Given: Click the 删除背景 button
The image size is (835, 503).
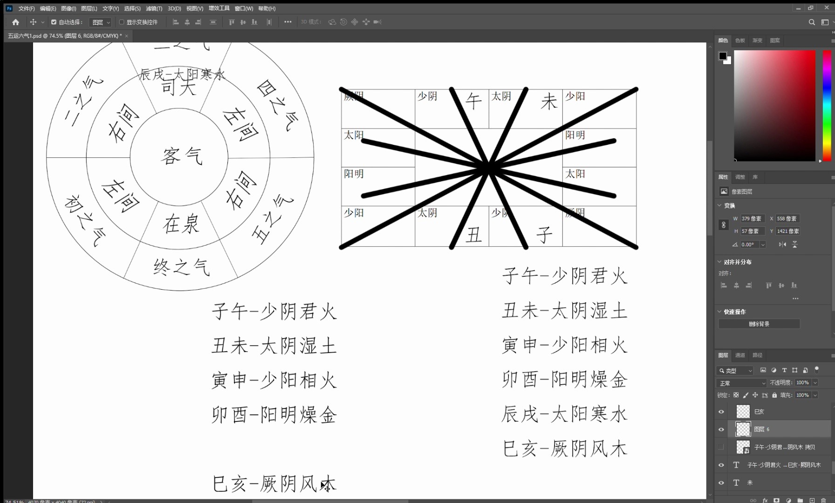Looking at the screenshot, I should (x=759, y=324).
